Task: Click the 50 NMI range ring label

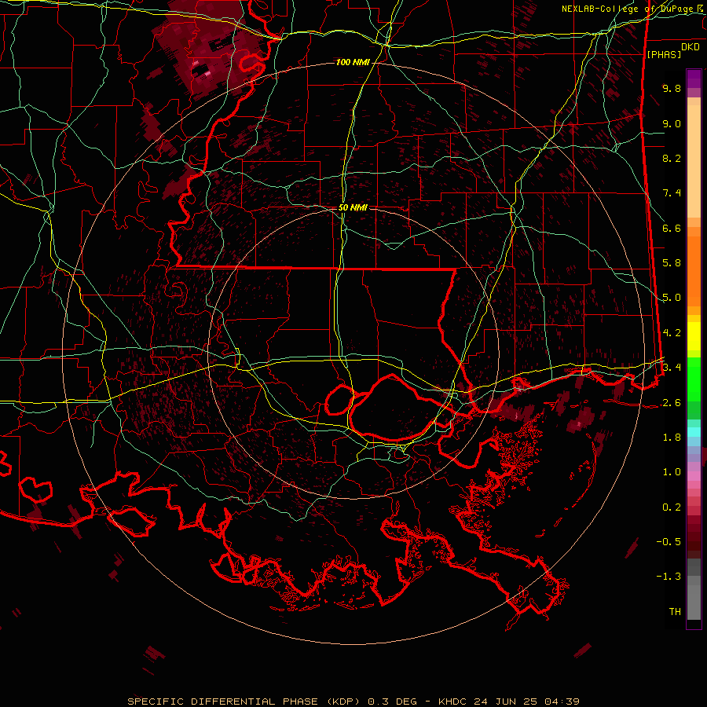Action: [353, 207]
